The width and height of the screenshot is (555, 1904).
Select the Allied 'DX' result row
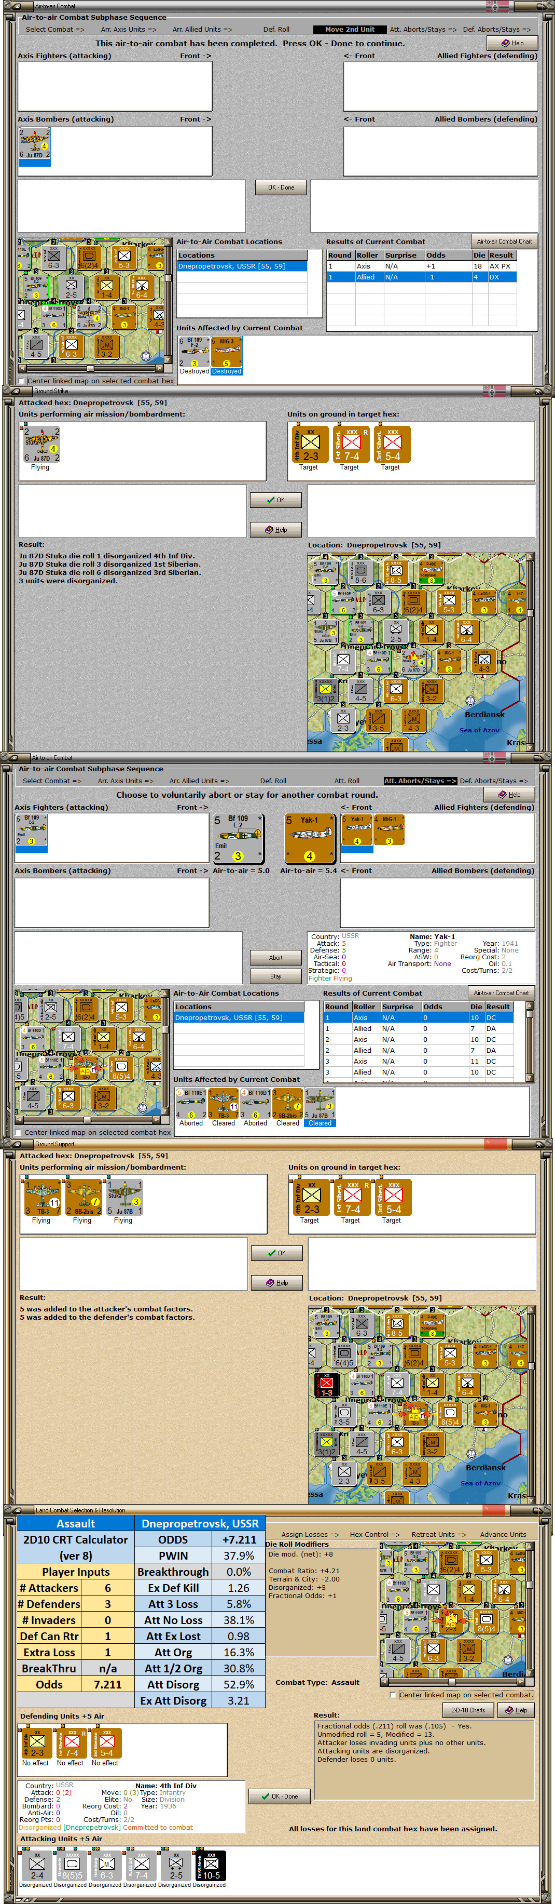click(x=421, y=277)
